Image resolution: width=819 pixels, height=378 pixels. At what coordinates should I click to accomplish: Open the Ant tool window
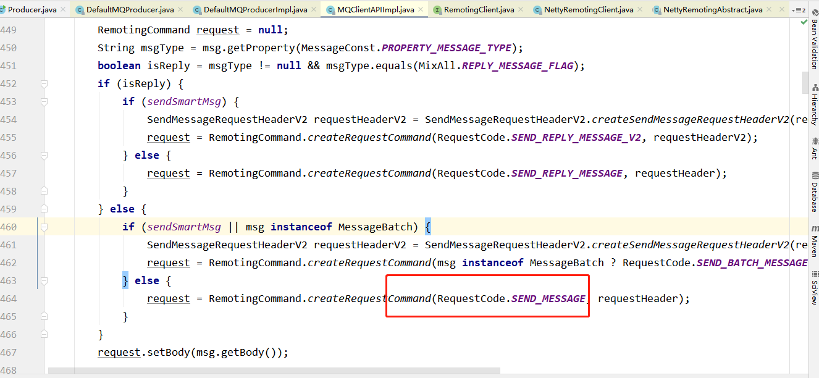coord(813,149)
